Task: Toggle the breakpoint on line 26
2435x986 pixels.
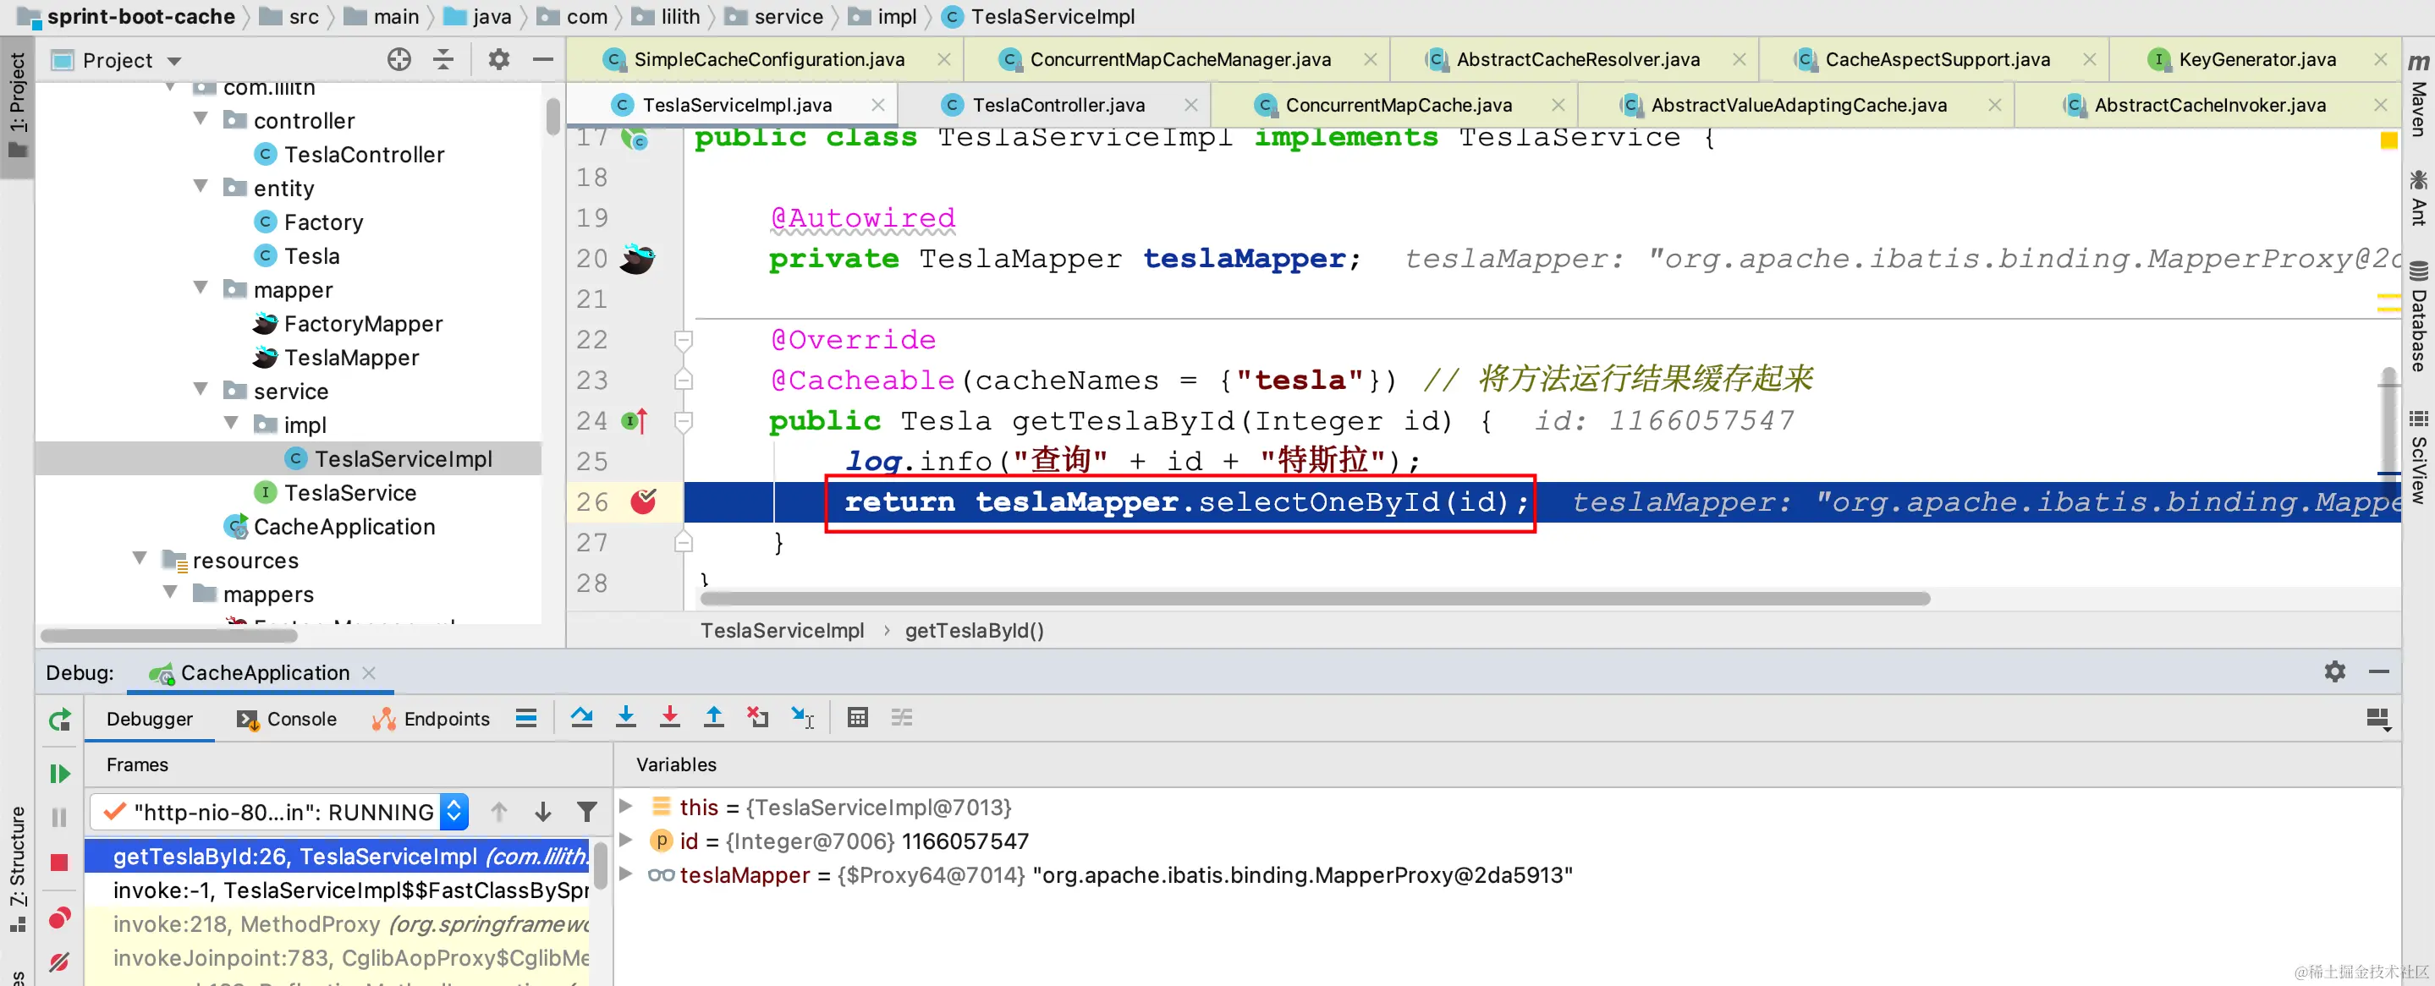Action: (x=643, y=501)
